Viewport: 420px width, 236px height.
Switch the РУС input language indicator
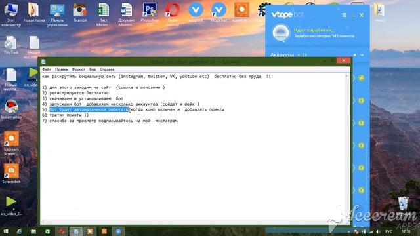point(388,231)
